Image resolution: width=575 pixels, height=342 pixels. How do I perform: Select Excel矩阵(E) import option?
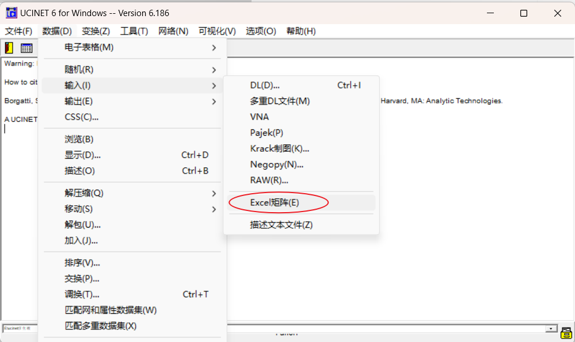click(302, 202)
